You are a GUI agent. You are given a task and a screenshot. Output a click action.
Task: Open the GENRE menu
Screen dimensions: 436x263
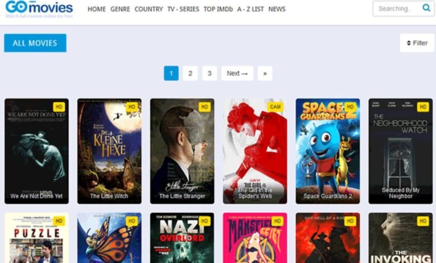[120, 9]
